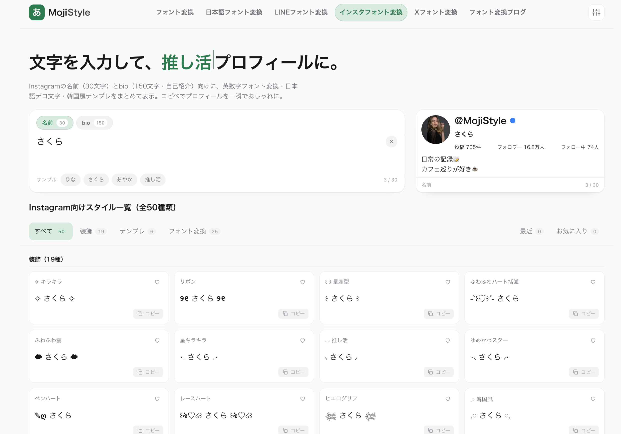Favorite the ゆめかわスター style card

click(x=593, y=340)
